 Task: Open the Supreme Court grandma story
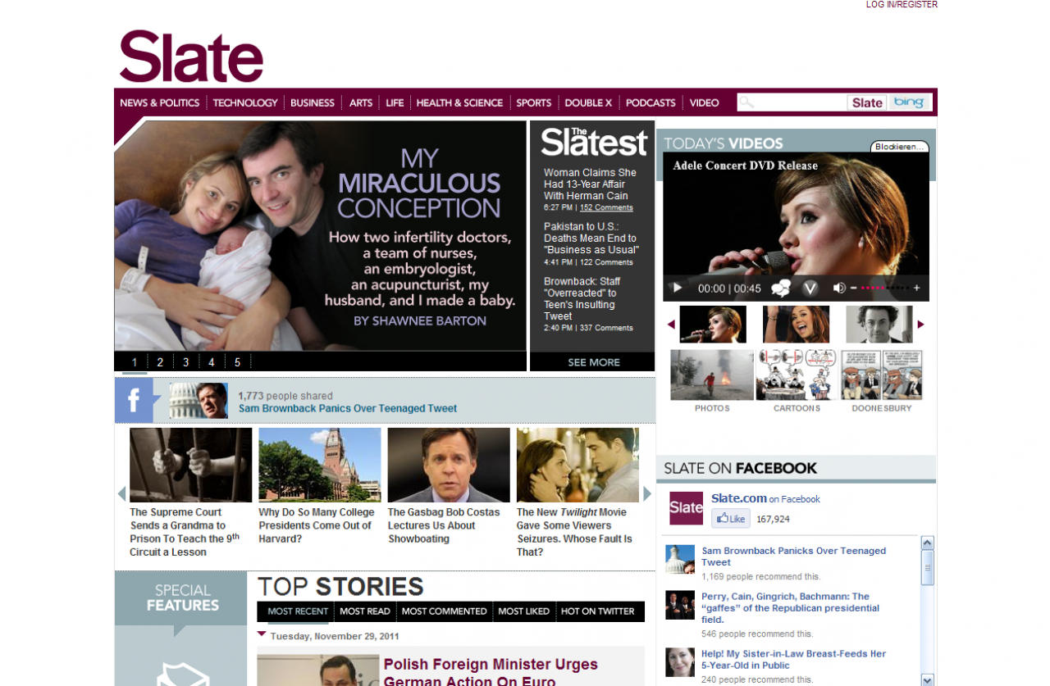tap(185, 532)
